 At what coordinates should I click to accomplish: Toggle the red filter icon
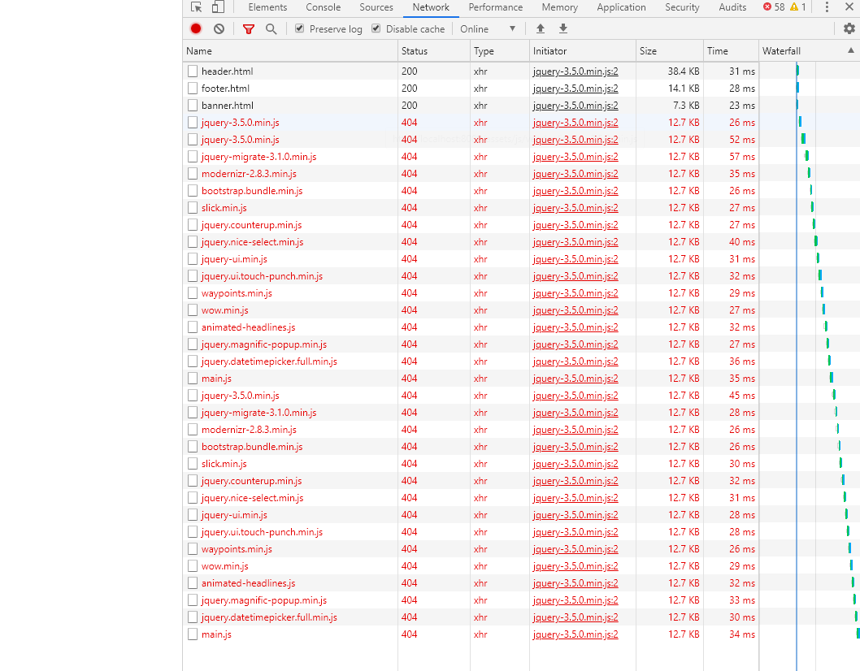(x=249, y=28)
